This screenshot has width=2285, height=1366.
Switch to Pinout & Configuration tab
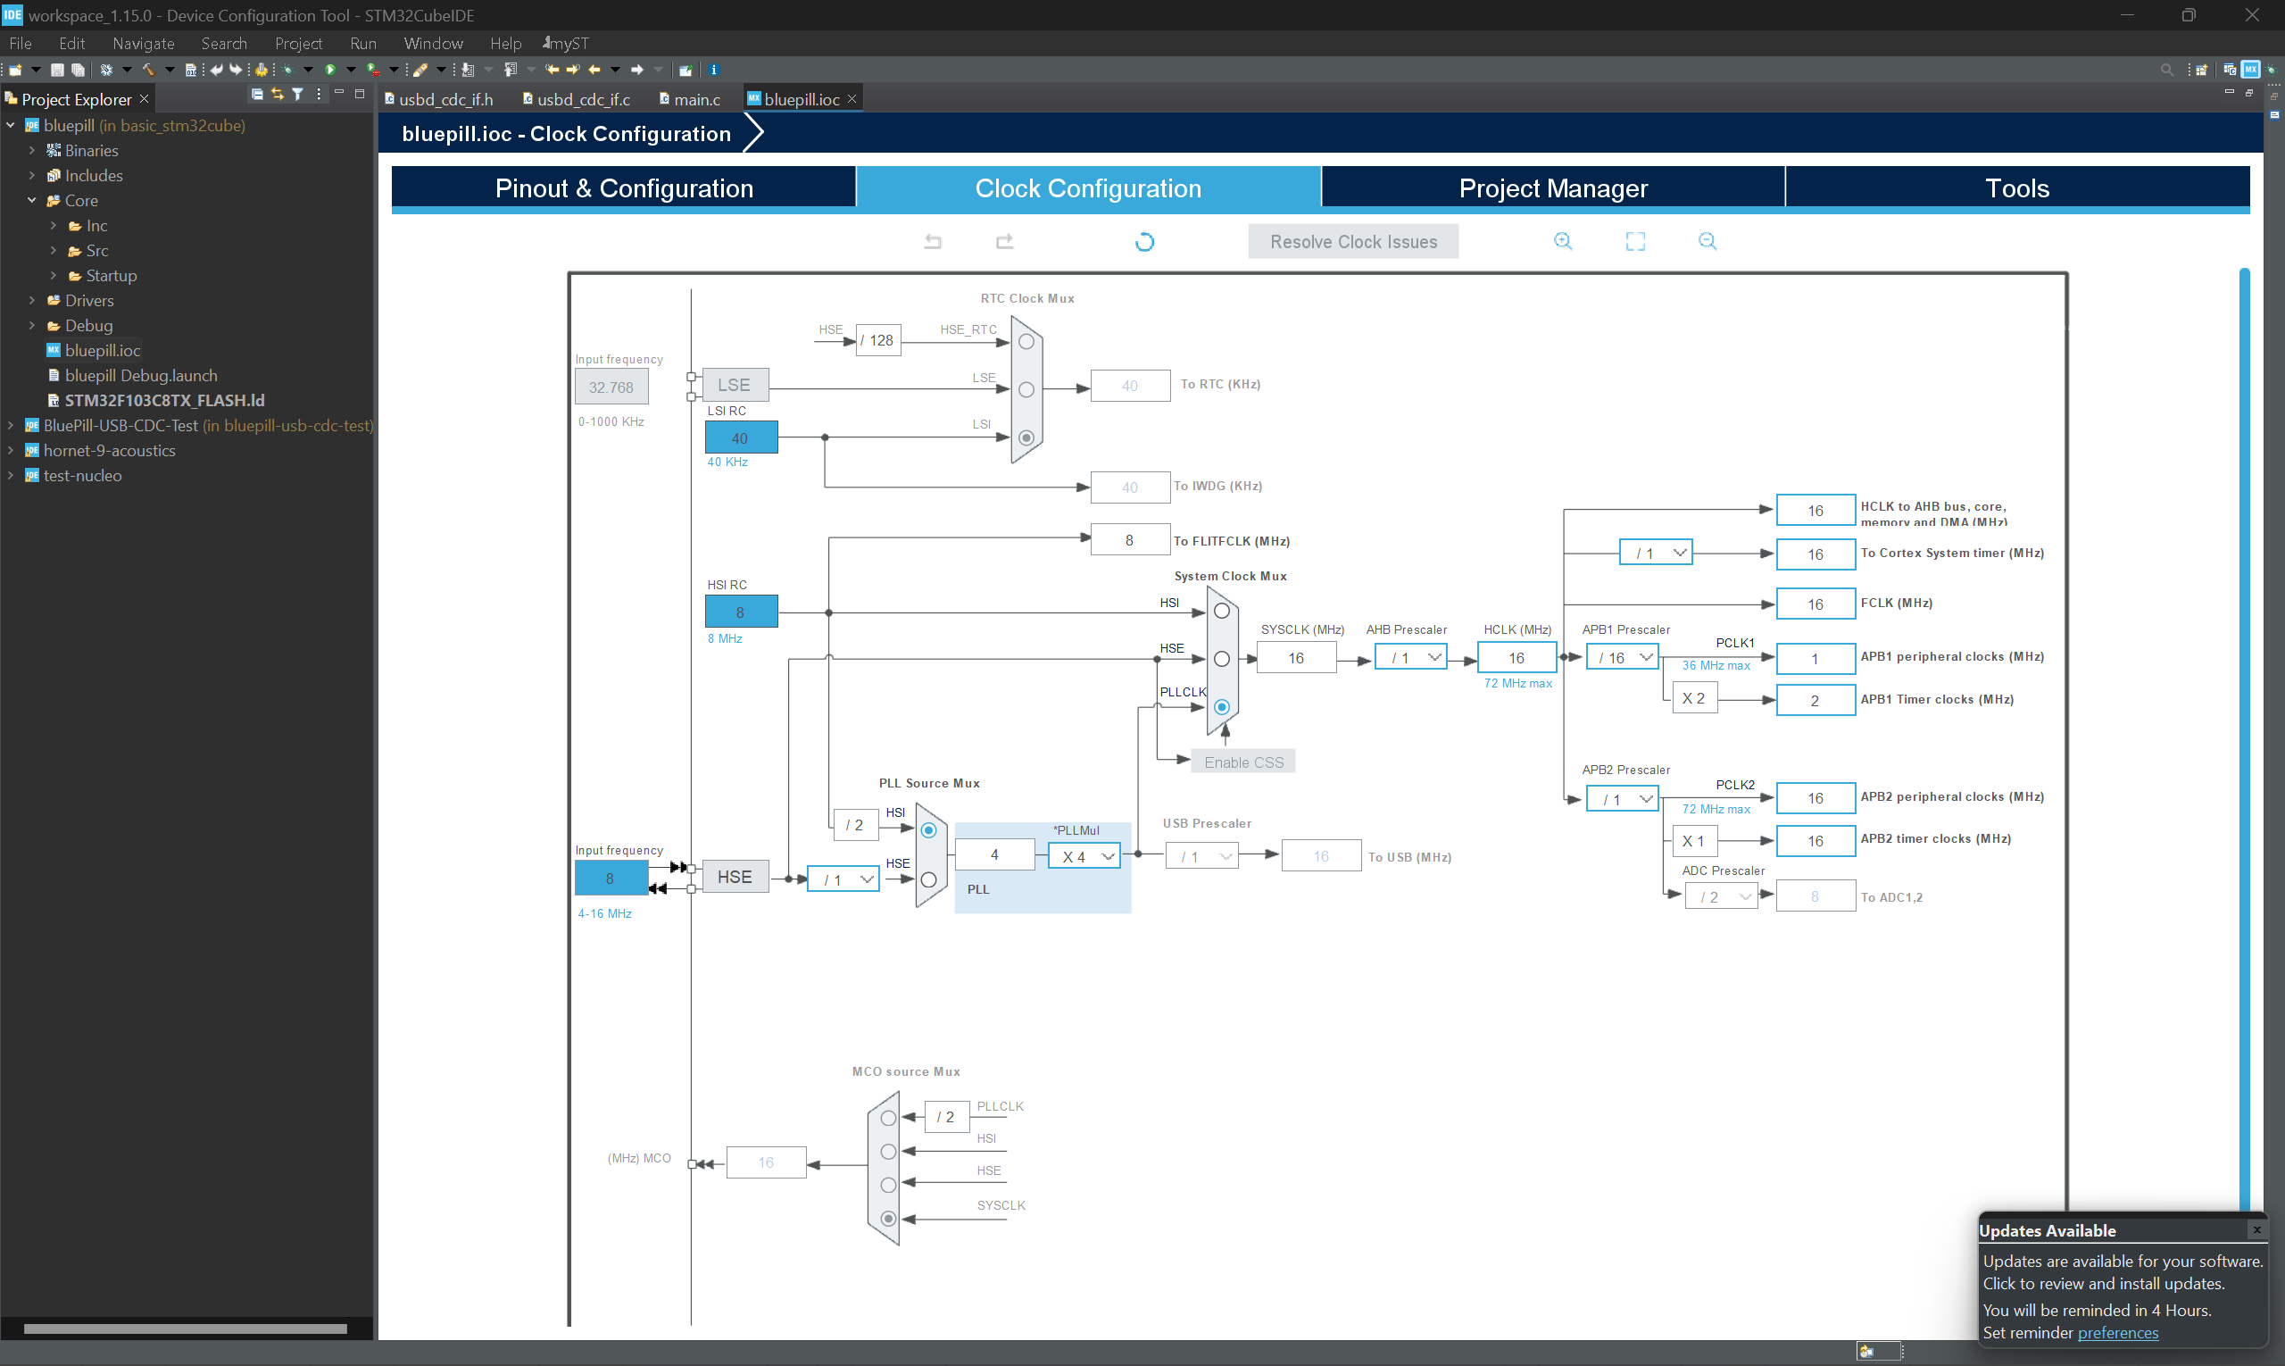pyautogui.click(x=624, y=187)
